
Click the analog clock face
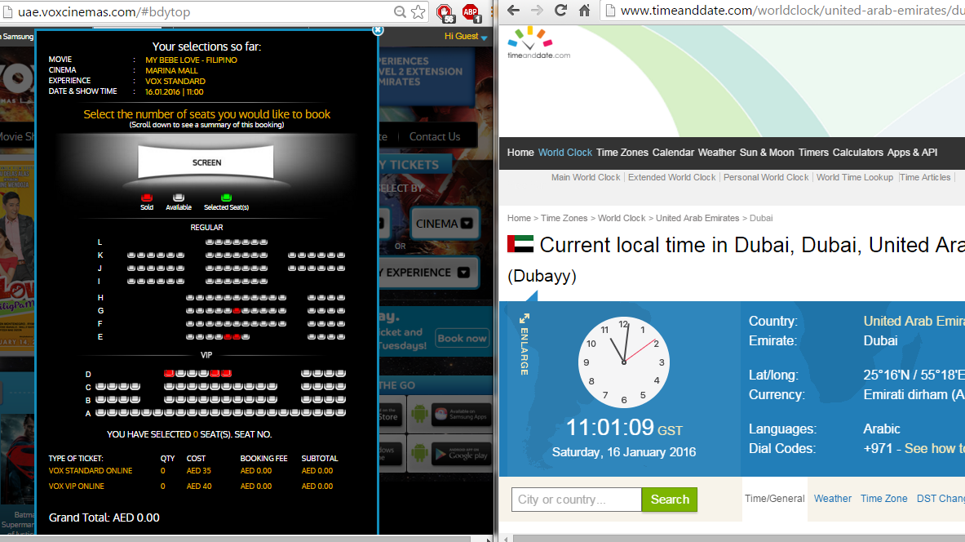click(x=623, y=362)
